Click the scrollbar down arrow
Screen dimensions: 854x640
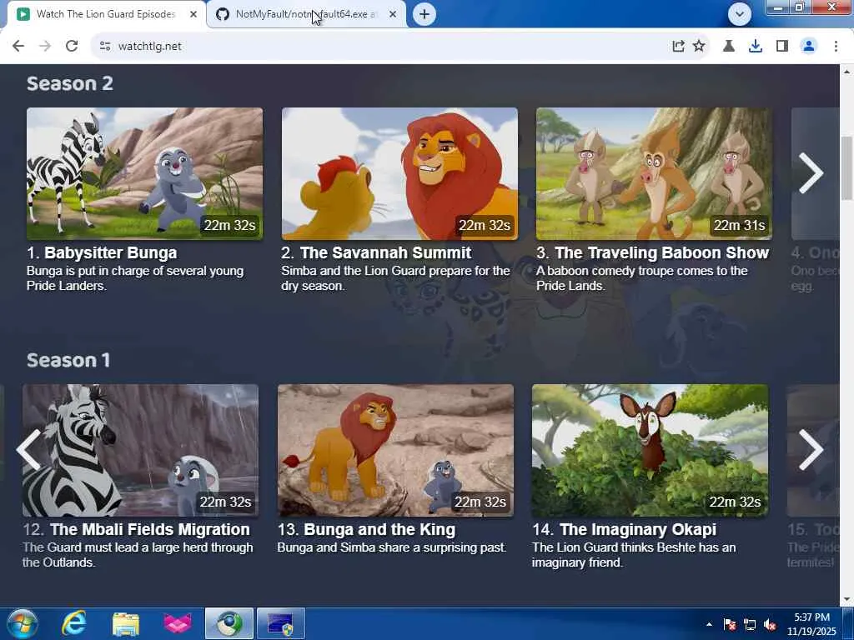[846, 600]
